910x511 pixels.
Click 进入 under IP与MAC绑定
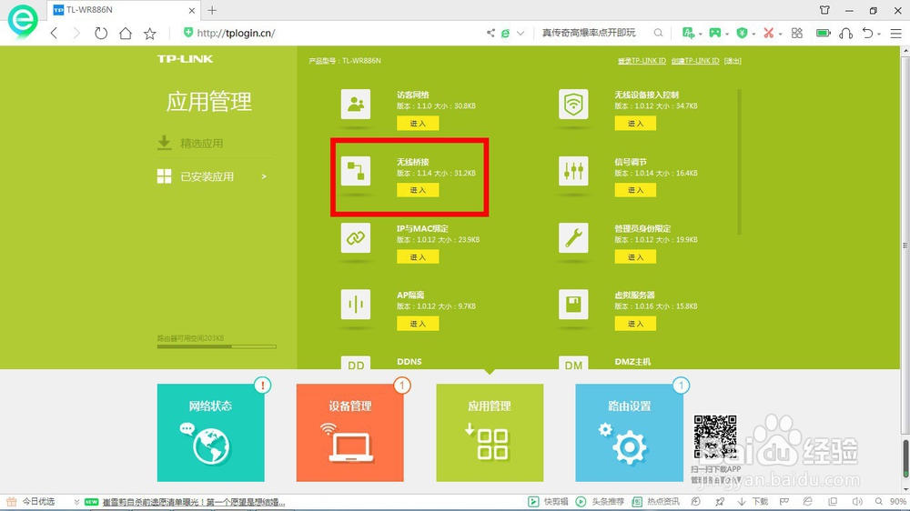pos(418,256)
